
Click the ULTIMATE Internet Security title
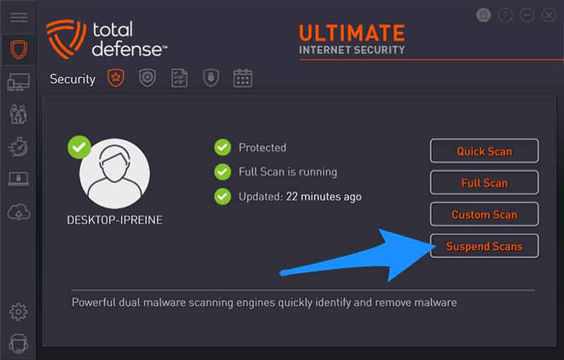pyautogui.click(x=352, y=39)
